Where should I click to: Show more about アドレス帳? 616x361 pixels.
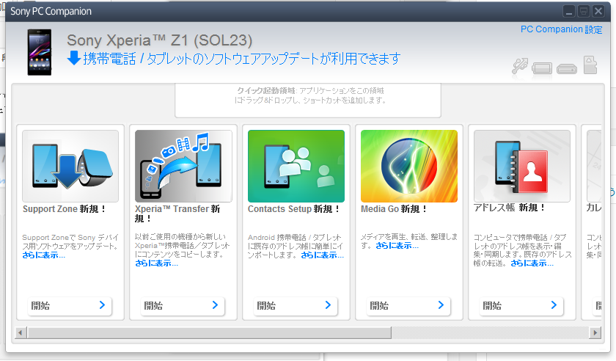(x=532, y=263)
